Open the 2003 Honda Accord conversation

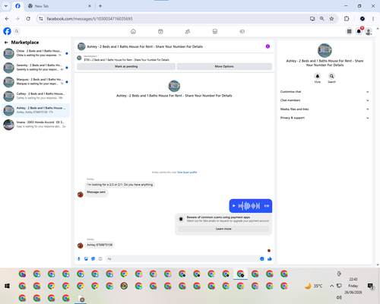[36, 125]
